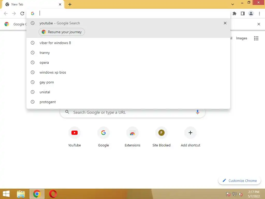Open a new tab with the plus button
The width and height of the screenshot is (265, 199).
coord(70,4)
